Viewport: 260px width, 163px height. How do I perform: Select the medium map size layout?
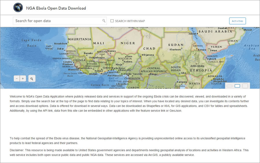click(237, 86)
